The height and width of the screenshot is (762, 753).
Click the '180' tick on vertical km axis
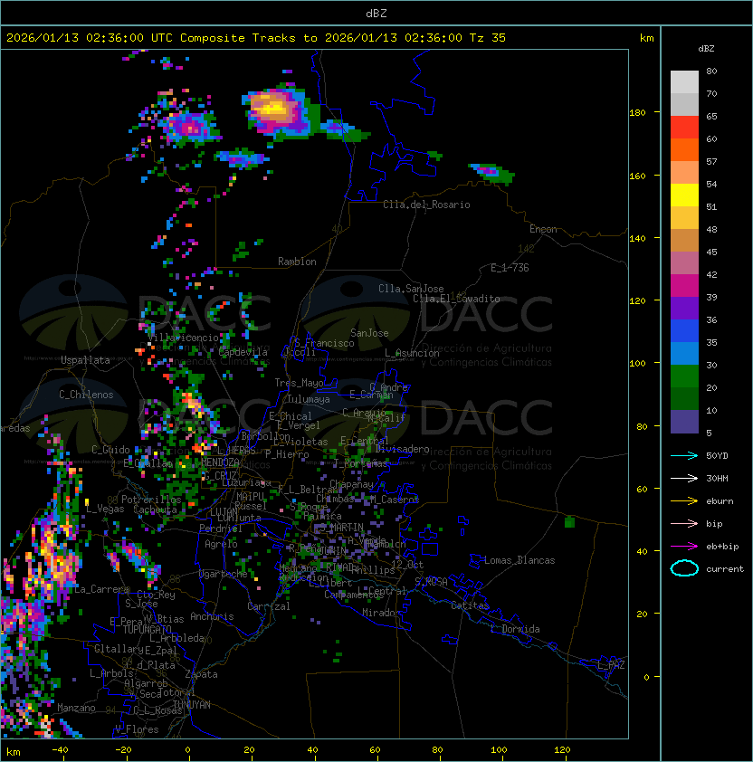tap(637, 113)
